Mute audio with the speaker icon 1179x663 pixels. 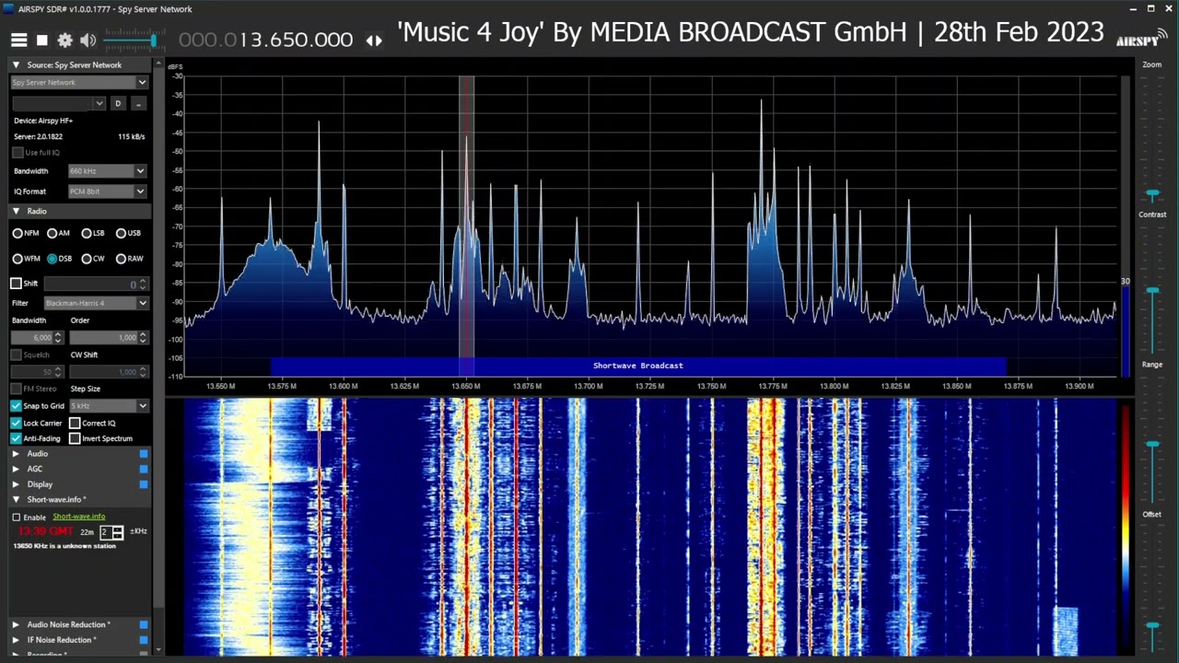pyautogui.click(x=88, y=40)
